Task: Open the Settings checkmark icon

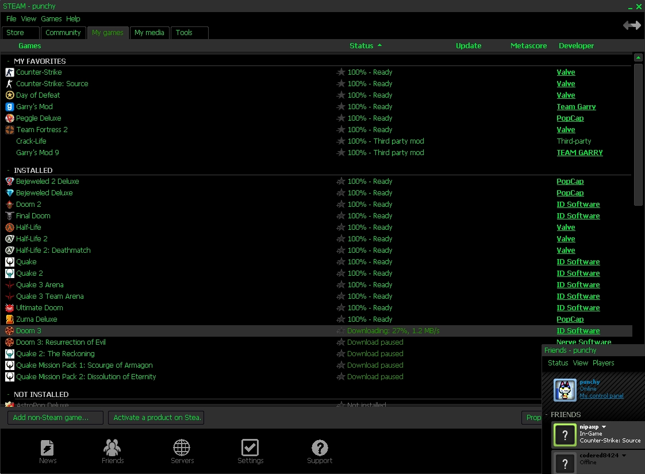Action: pos(250,447)
